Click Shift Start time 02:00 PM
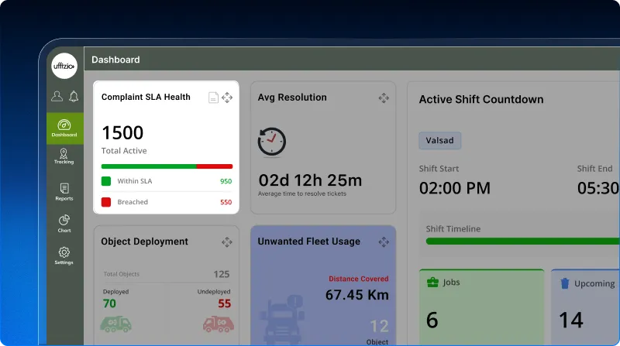Screen dimensions: 620x346 tap(455, 188)
